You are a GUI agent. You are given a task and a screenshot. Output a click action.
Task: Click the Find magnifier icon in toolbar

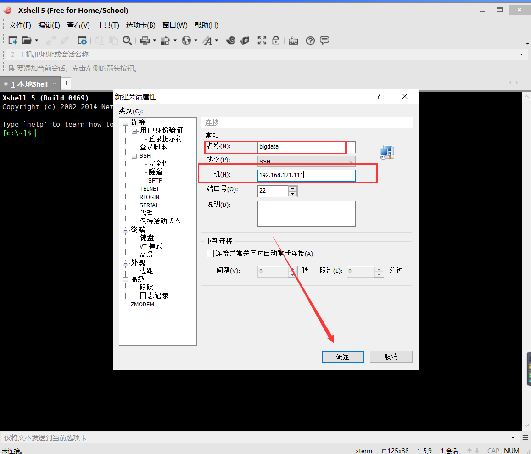click(127, 41)
